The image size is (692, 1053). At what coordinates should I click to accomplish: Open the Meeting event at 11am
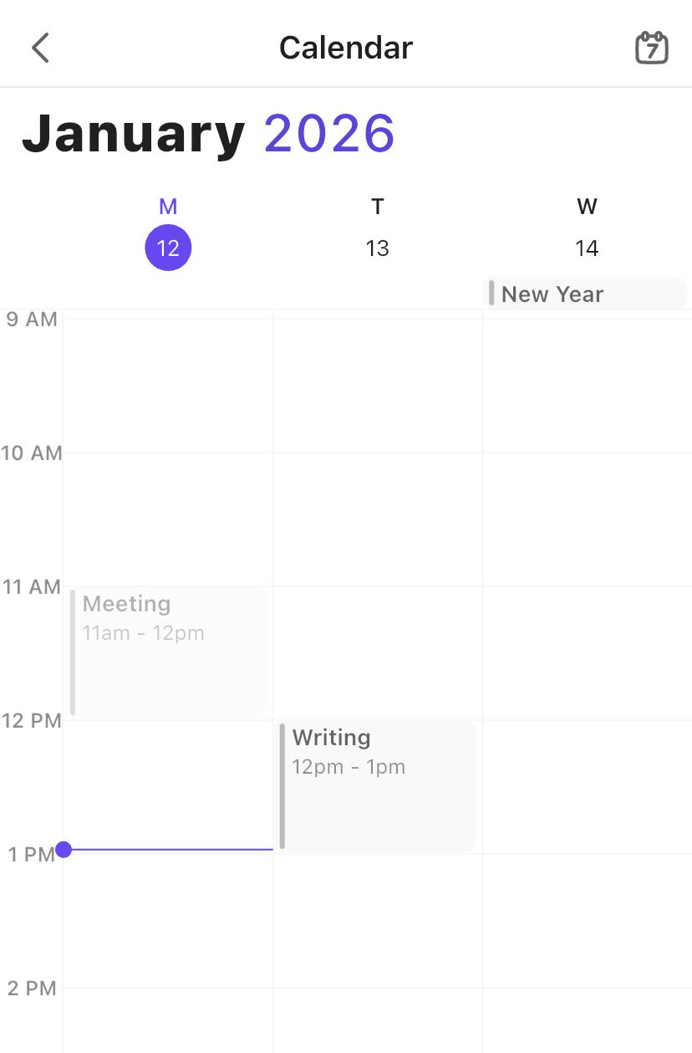[167, 652]
